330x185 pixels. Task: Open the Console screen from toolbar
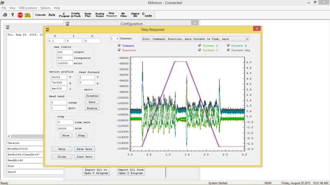pos(40,15)
